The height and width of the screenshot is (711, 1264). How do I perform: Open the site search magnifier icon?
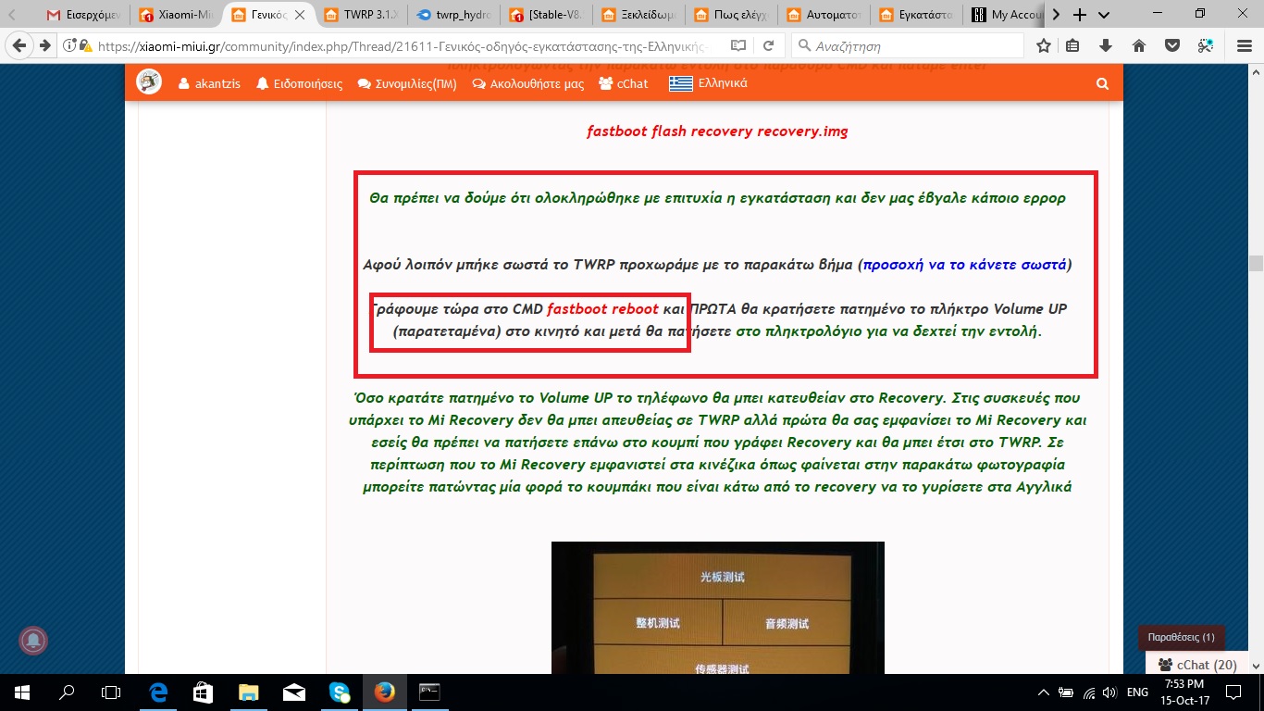[1102, 83]
